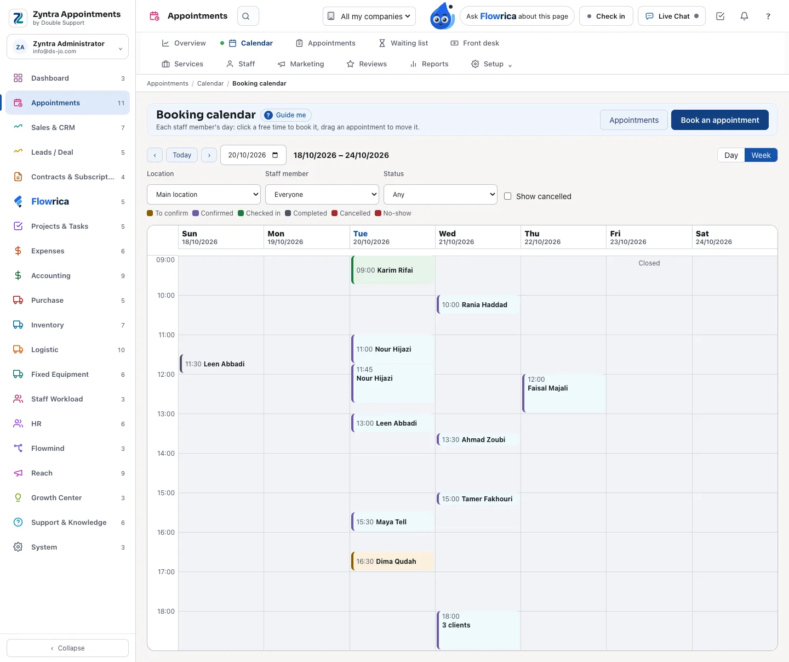Go to the next week
This screenshot has width=789, height=662.
[209, 155]
